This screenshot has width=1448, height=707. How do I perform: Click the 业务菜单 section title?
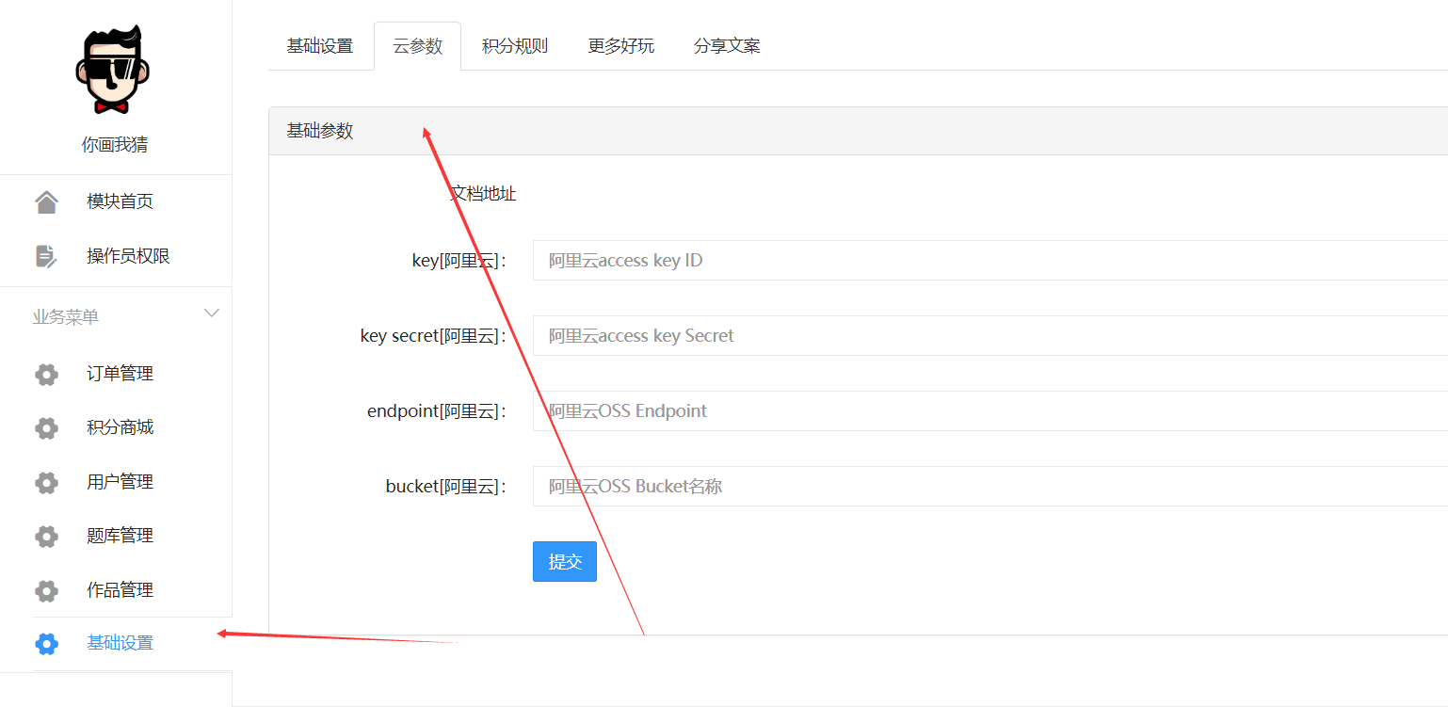click(x=66, y=317)
